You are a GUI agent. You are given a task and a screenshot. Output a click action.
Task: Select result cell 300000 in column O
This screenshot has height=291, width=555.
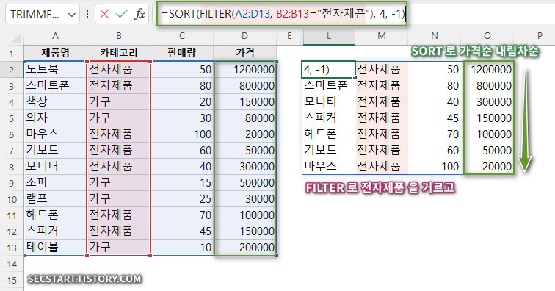pos(488,101)
